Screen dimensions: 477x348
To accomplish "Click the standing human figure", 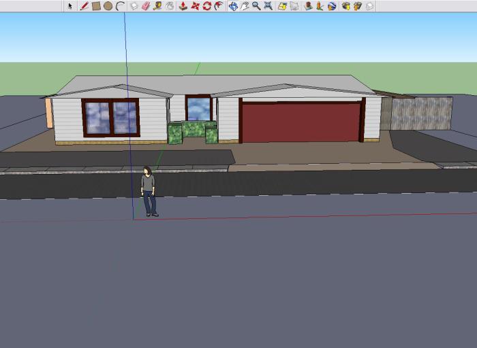I will (x=148, y=192).
